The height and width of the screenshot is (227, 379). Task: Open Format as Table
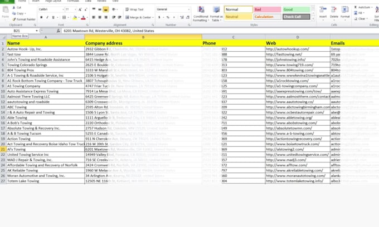coord(216,14)
